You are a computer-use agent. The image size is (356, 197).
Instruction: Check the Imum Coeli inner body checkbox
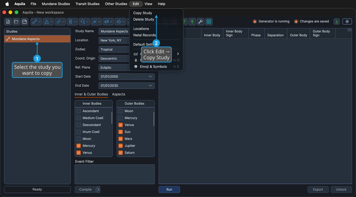(78, 132)
